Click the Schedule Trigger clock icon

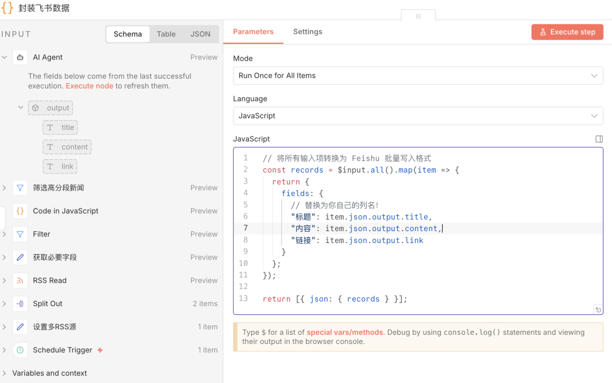[20, 350]
